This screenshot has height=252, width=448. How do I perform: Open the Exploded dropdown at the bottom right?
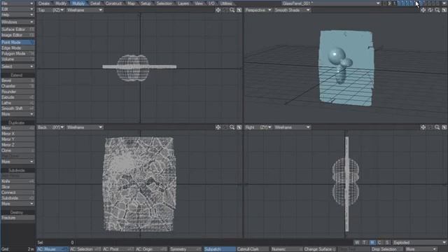(419, 243)
